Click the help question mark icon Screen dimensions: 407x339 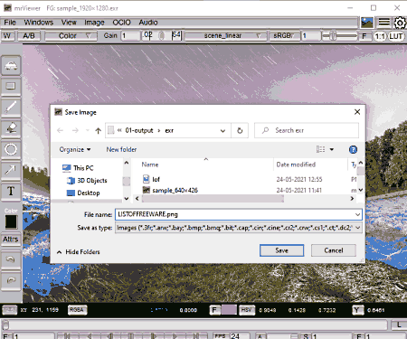353,149
